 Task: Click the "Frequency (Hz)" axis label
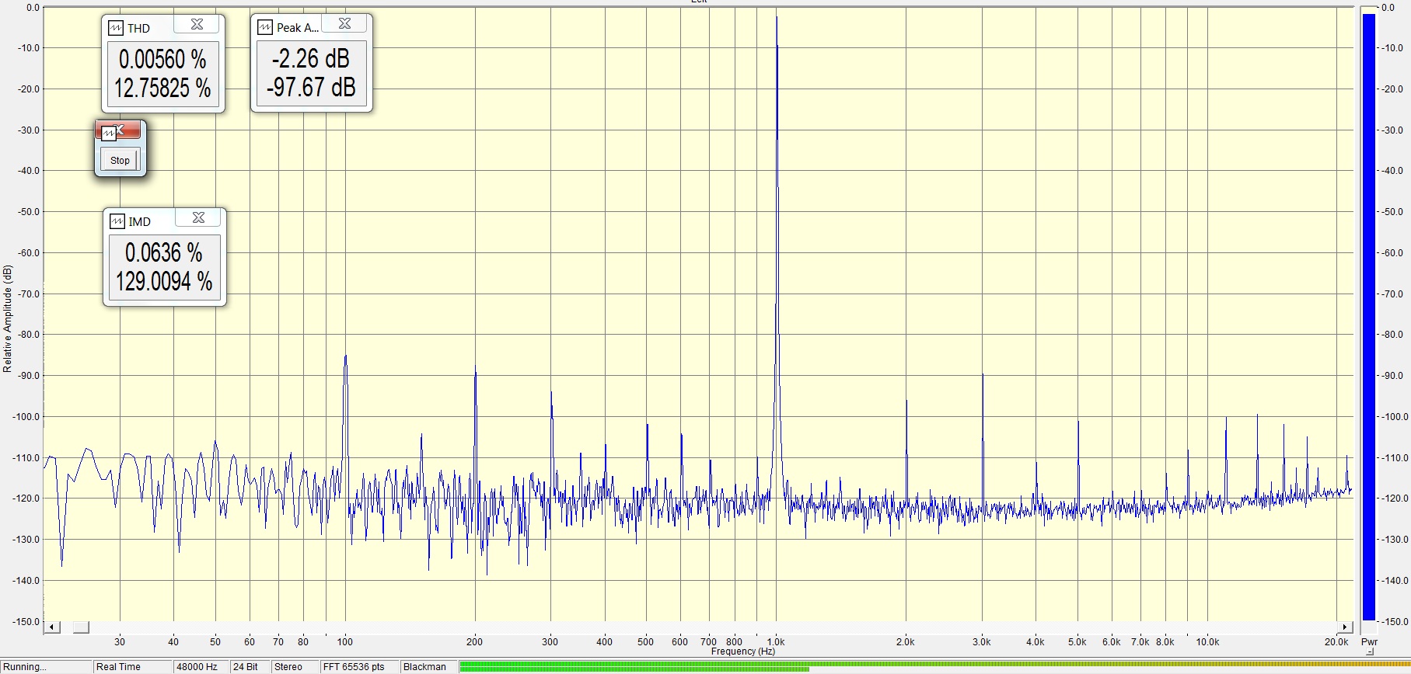(x=742, y=651)
